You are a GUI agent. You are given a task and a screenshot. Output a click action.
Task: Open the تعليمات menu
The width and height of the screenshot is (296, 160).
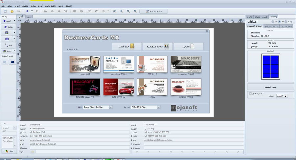68,6
